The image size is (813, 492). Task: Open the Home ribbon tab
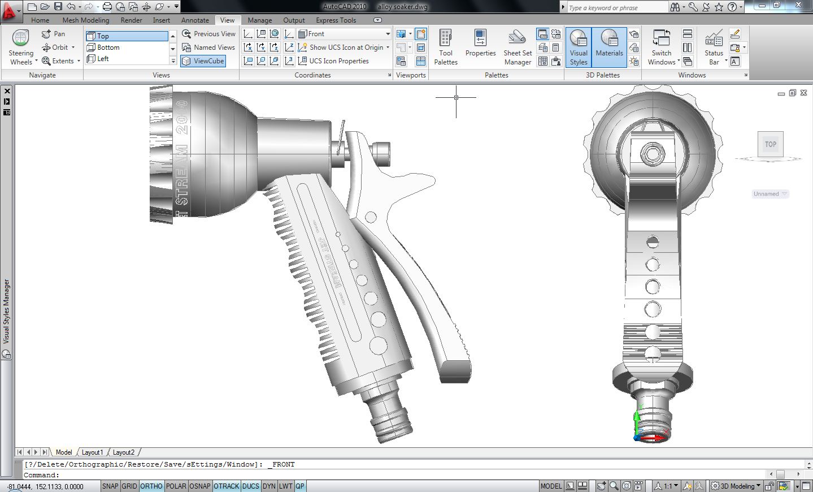click(40, 20)
